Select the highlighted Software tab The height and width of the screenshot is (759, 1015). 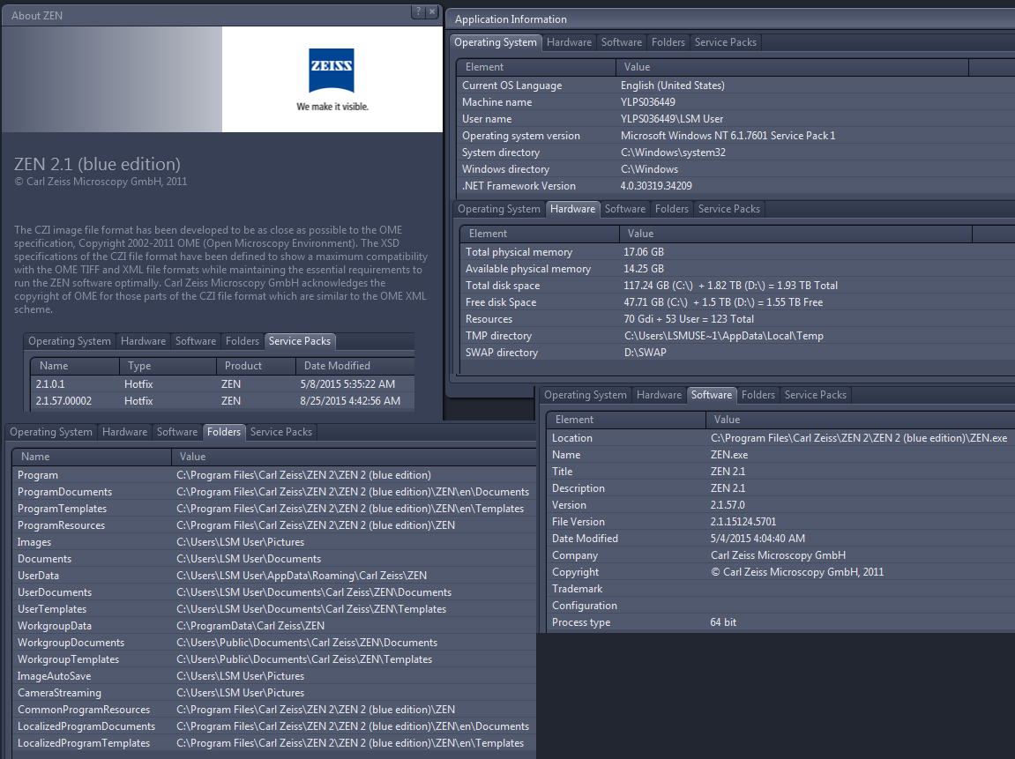coord(711,395)
